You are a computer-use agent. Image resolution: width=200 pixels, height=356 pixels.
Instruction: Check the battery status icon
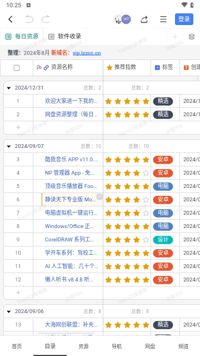point(192,5)
